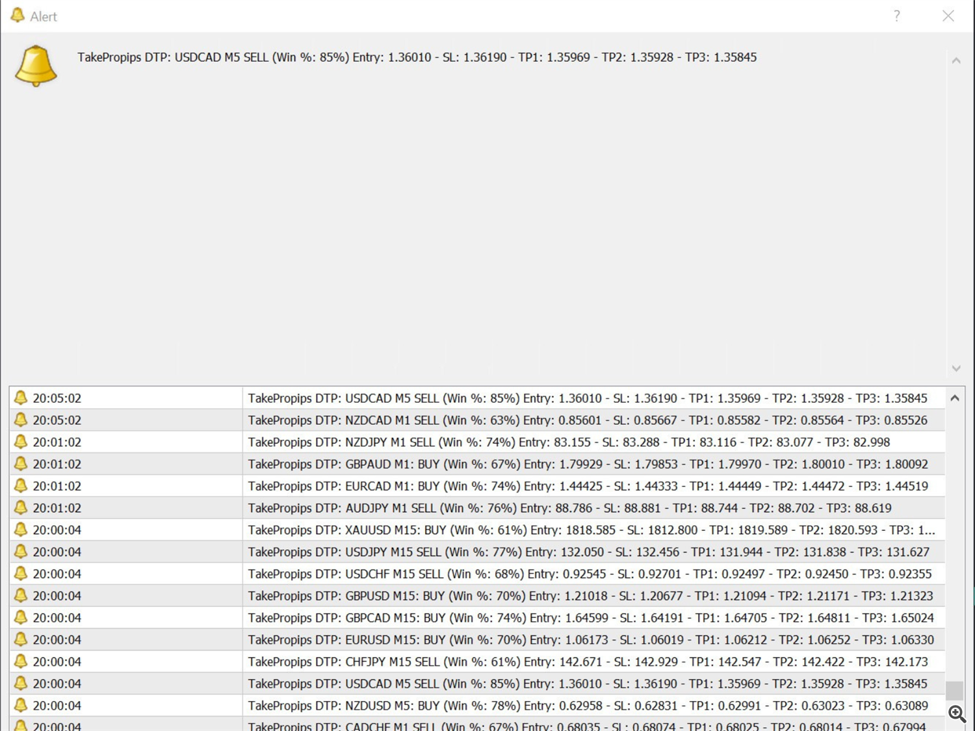This screenshot has height=731, width=975.
Task: Select the bell icon of the GBPCAD M15 BUY row
Action: (21, 617)
